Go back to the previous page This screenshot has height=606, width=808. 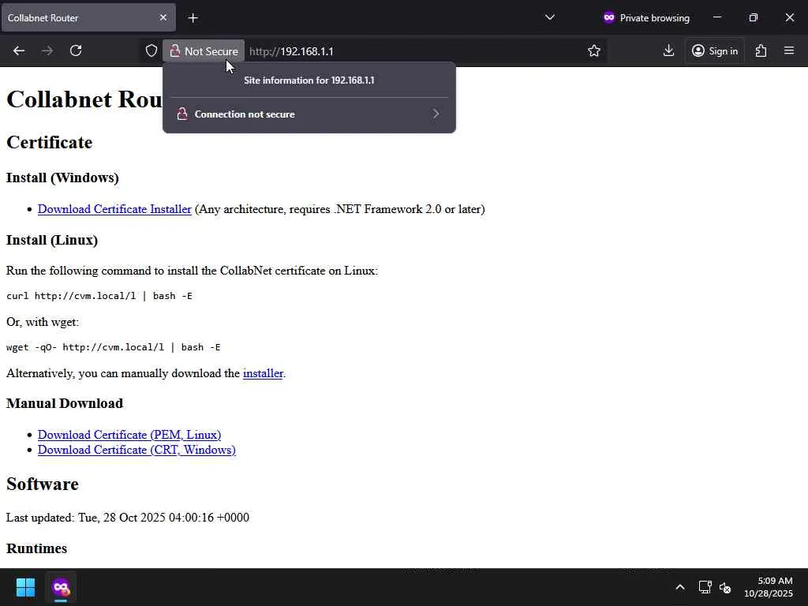click(19, 50)
